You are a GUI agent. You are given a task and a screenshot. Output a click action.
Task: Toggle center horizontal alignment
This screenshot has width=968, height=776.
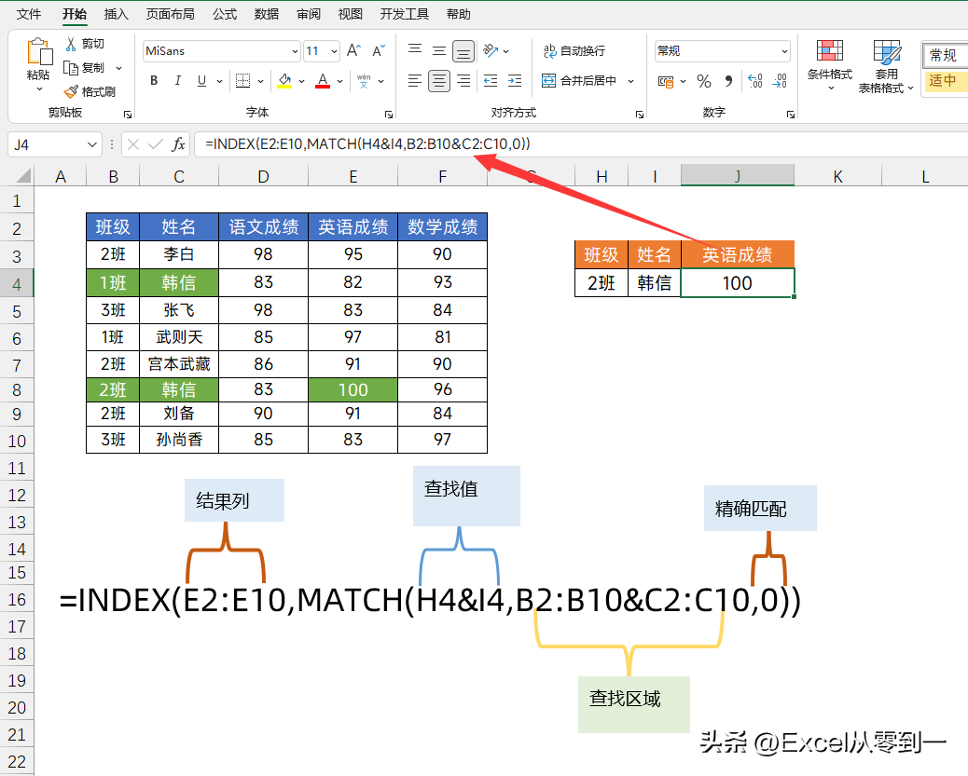click(439, 80)
